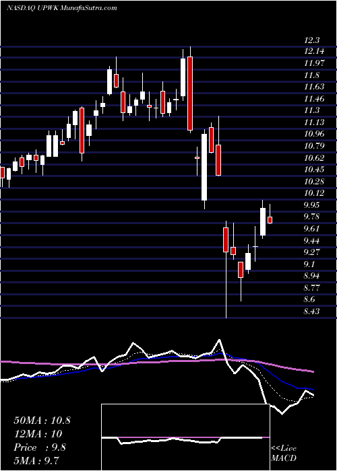Click the 11.3 price axis label
The height and width of the screenshot is (471, 337).
[x=312, y=110]
